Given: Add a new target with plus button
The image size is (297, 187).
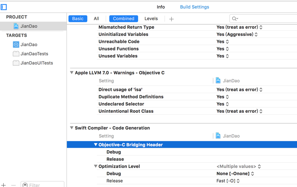Looking at the screenshot, I should [4, 185].
